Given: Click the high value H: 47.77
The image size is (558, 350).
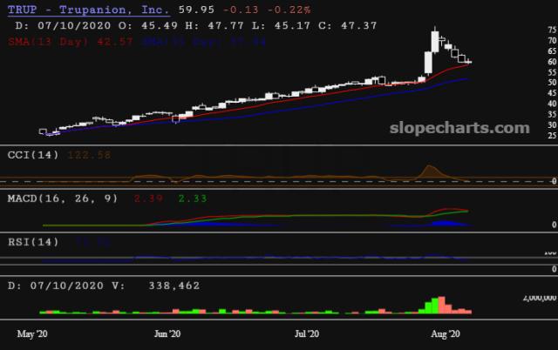Looking at the screenshot, I should pos(214,25).
